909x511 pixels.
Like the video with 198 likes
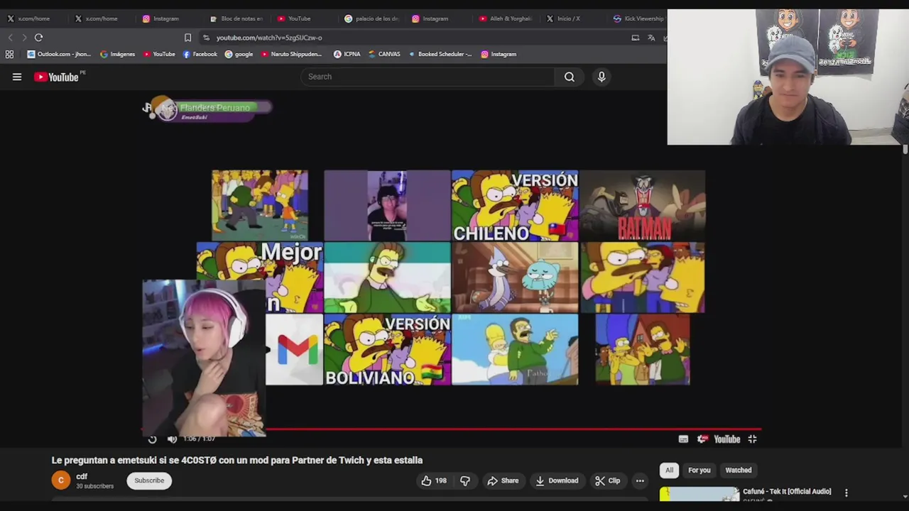coord(434,480)
